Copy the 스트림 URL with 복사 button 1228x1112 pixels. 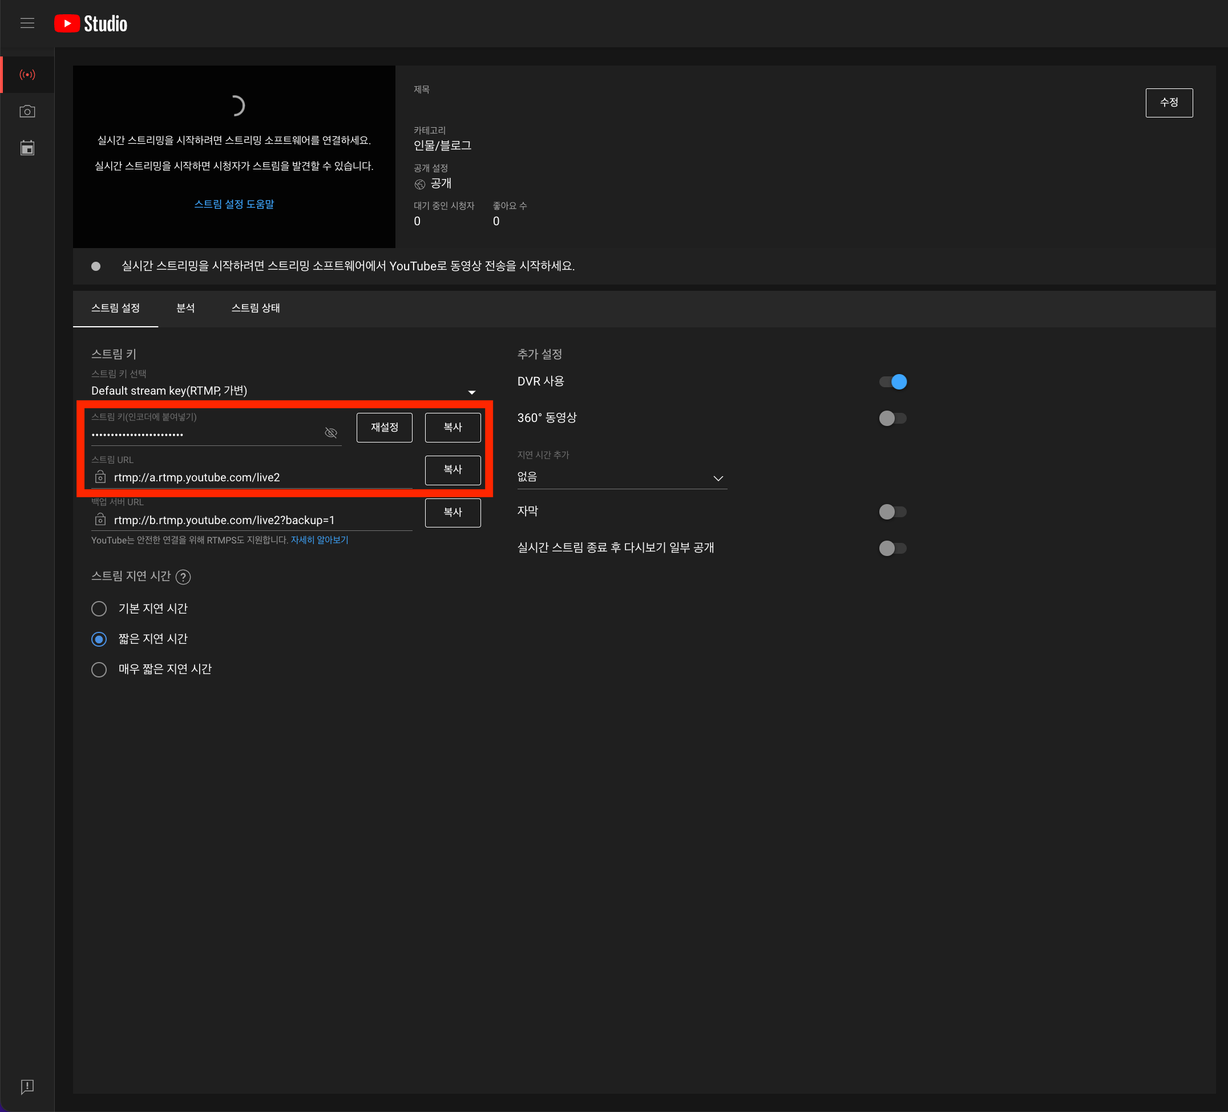tap(453, 470)
